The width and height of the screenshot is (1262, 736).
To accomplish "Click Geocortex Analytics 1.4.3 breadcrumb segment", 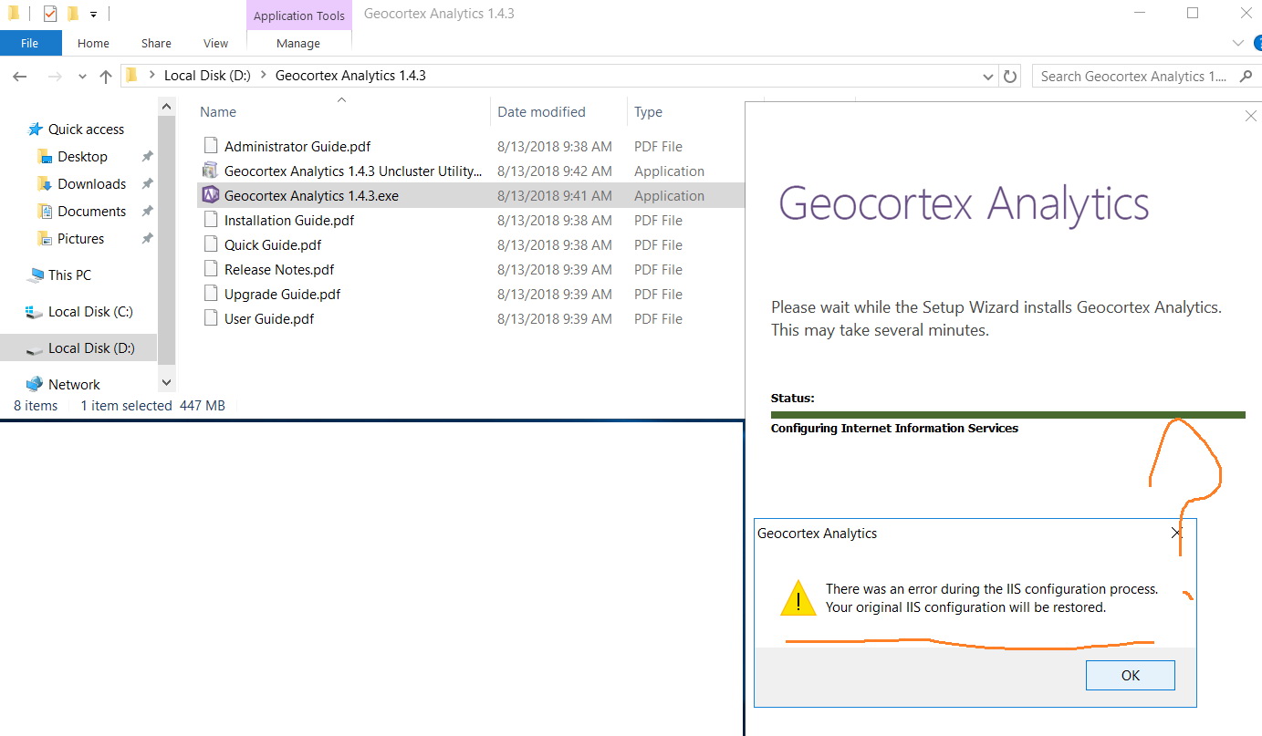I will pyautogui.click(x=350, y=76).
